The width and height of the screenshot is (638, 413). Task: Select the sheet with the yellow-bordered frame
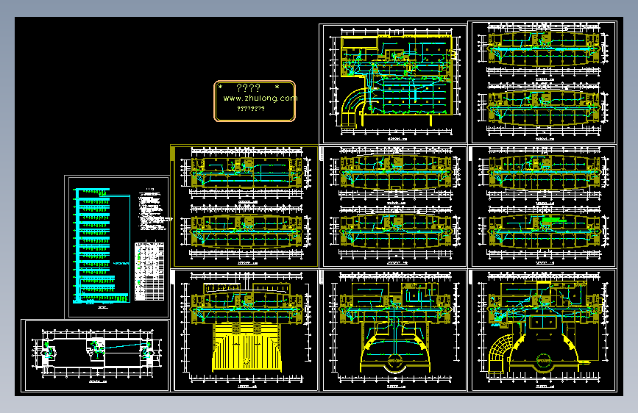pyautogui.click(x=244, y=206)
